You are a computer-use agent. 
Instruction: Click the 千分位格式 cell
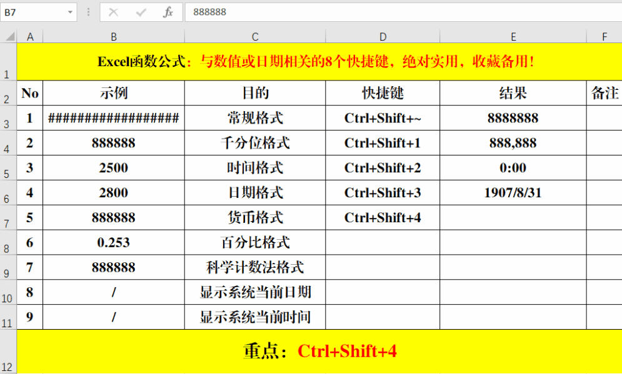coord(255,143)
